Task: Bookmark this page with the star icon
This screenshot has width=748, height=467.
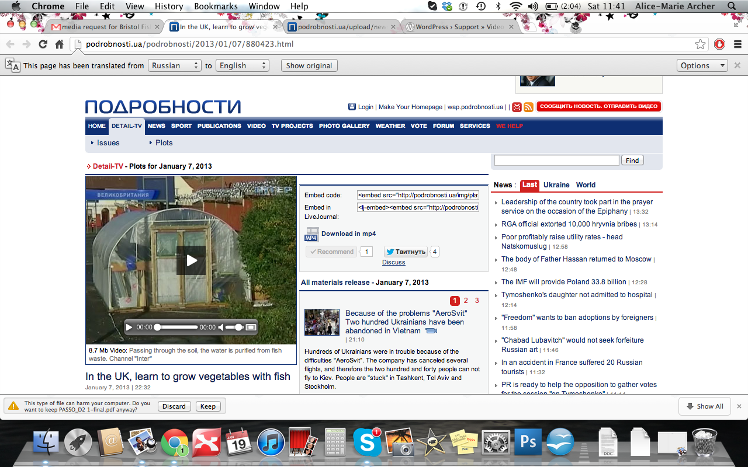Action: 700,44
